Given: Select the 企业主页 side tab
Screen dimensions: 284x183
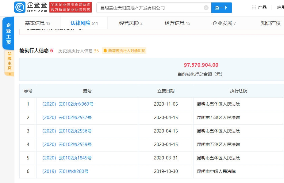Looking at the screenshot, I should 9,34.
